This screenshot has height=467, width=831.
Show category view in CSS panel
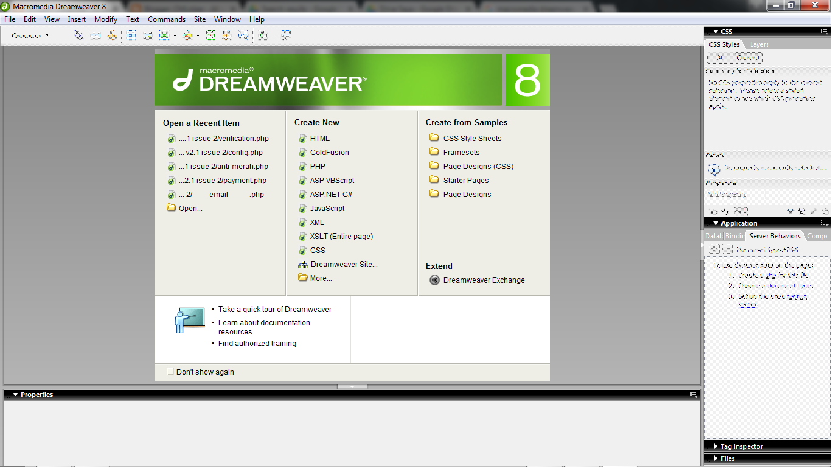(x=713, y=211)
